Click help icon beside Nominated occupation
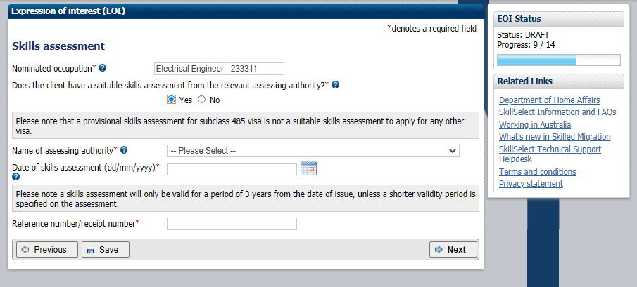Image resolution: width=637 pixels, height=287 pixels. pos(103,68)
